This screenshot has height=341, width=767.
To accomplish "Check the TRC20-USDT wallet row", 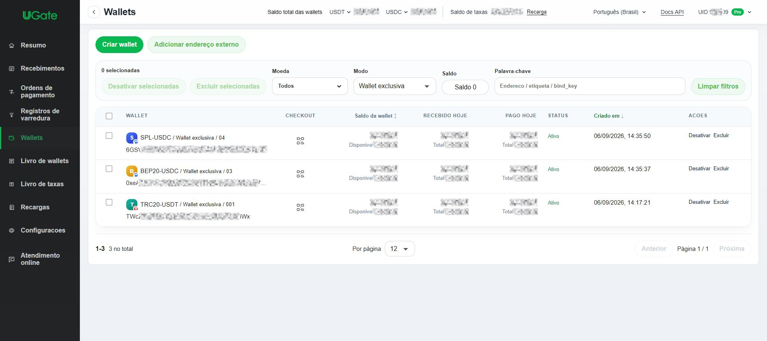I will click(x=109, y=202).
